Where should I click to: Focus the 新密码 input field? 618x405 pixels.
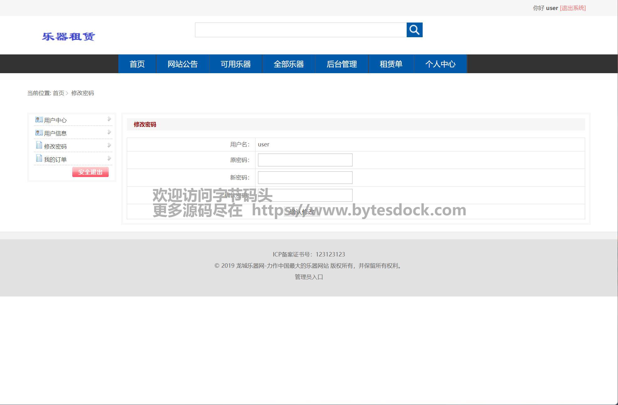[305, 178]
